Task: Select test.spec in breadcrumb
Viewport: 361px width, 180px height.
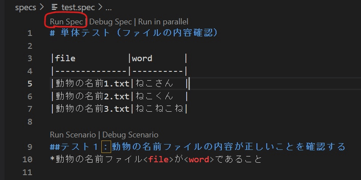Action: tap(78, 8)
